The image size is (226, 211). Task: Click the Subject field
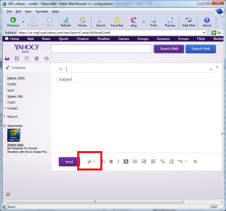[x=136, y=79]
